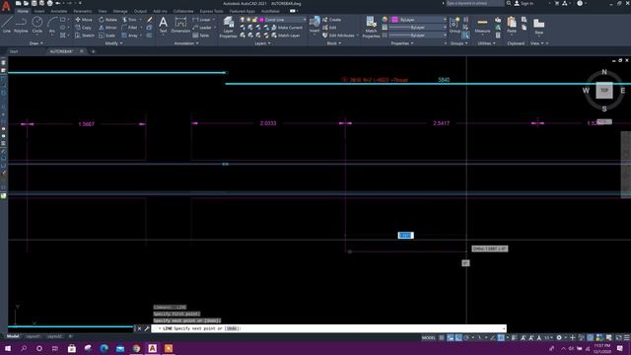Select the Line drawing tool

[x=7, y=25]
